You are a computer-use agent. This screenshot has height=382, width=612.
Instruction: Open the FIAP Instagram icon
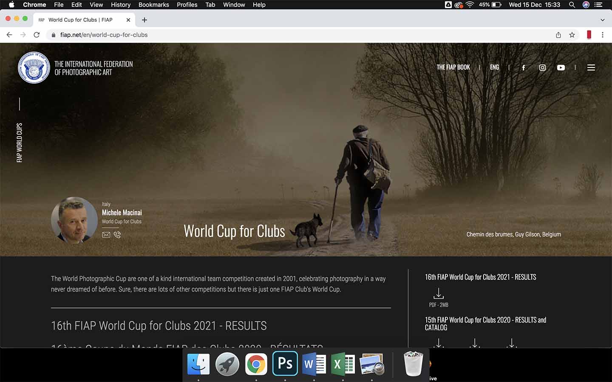click(x=542, y=67)
